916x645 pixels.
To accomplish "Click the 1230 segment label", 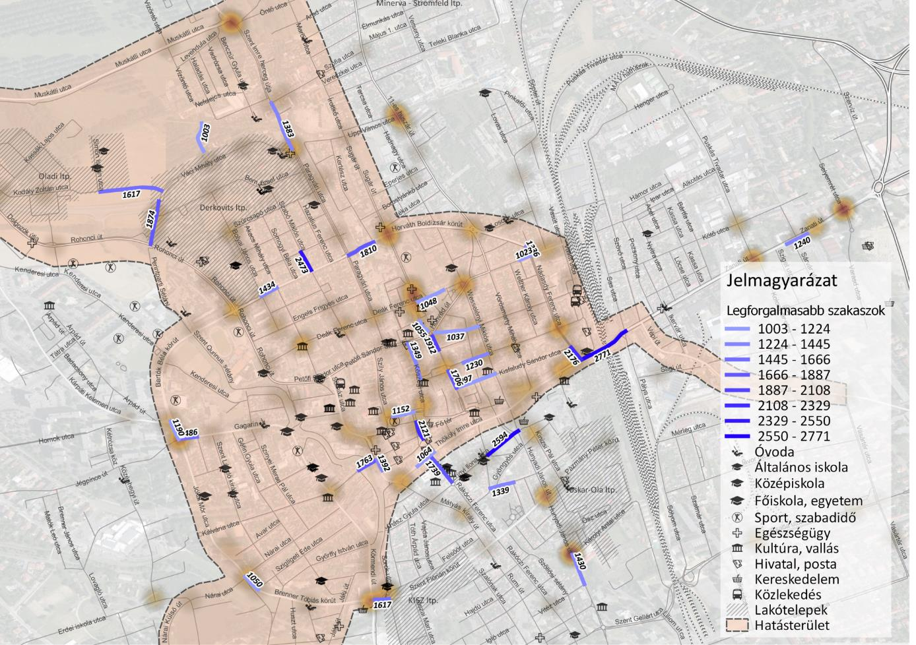I will pos(474,363).
